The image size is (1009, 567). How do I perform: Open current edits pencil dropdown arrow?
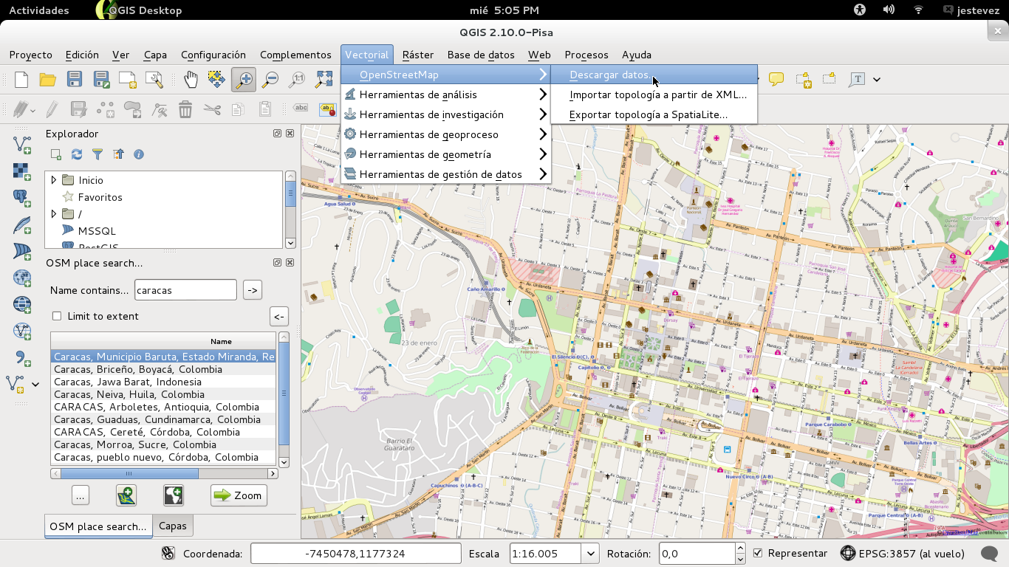tap(33, 111)
